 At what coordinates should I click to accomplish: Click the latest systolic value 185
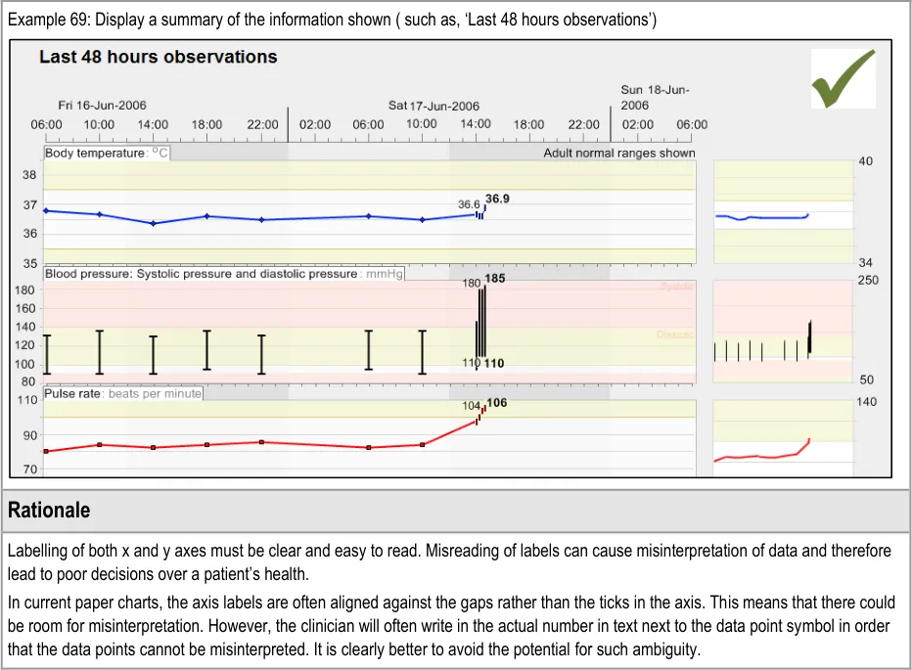tap(495, 279)
